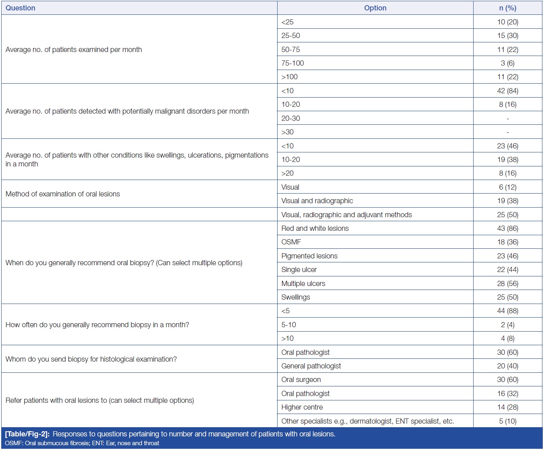544x450 pixels.
Task: Click the Question column header
Action: (x=20, y=8)
